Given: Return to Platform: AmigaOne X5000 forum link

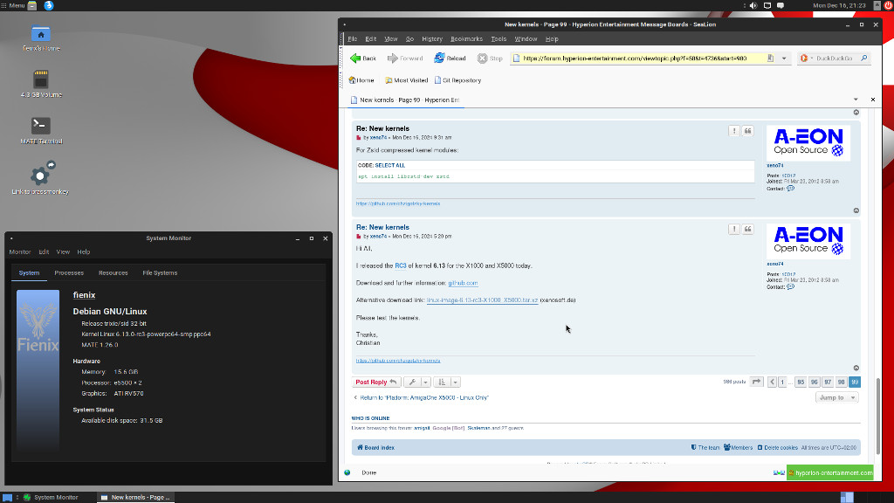Looking at the screenshot, I should (421, 397).
